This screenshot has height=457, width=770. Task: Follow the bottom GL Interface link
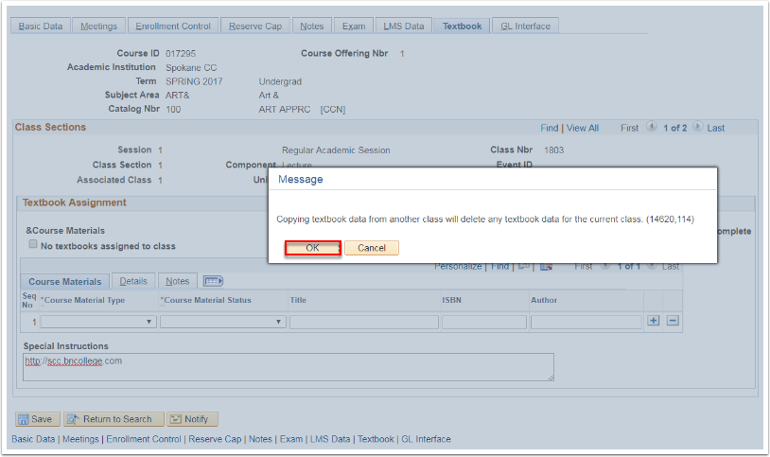click(426, 439)
